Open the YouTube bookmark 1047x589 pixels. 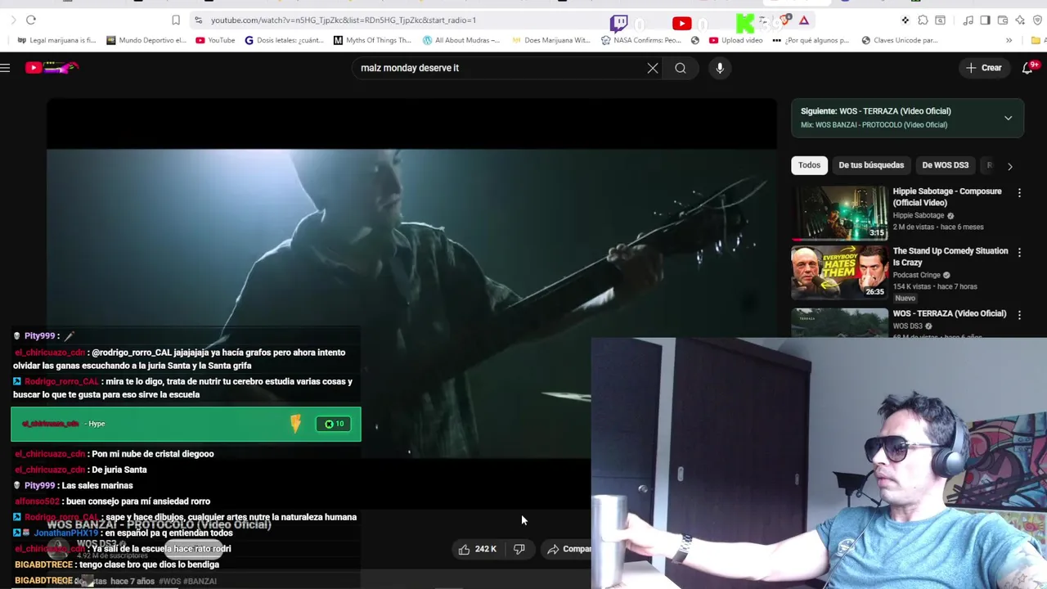(x=215, y=40)
